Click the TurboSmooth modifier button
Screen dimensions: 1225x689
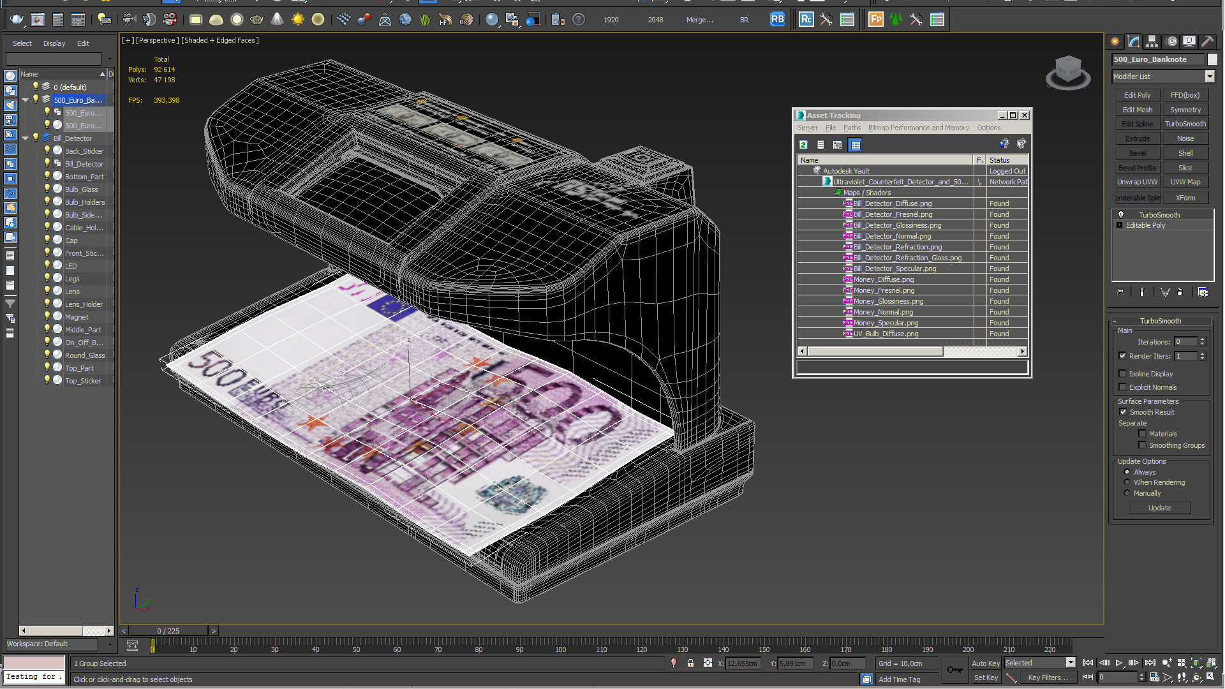(1185, 124)
